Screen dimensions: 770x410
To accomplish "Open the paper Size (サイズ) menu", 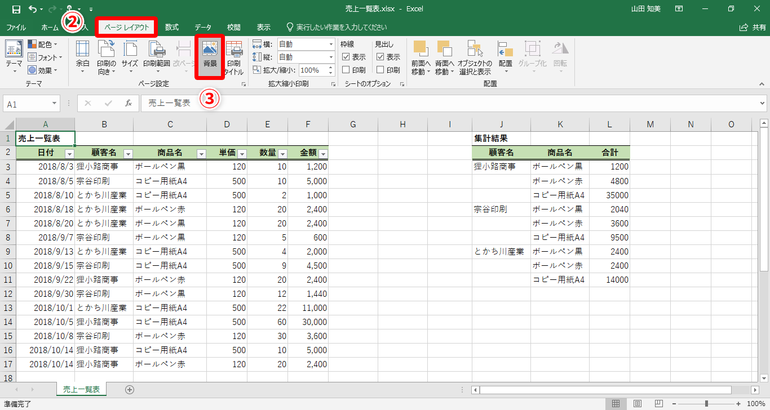I will click(130, 57).
